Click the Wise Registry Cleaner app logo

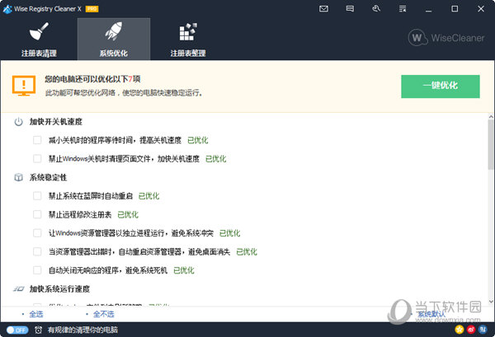[7, 9]
